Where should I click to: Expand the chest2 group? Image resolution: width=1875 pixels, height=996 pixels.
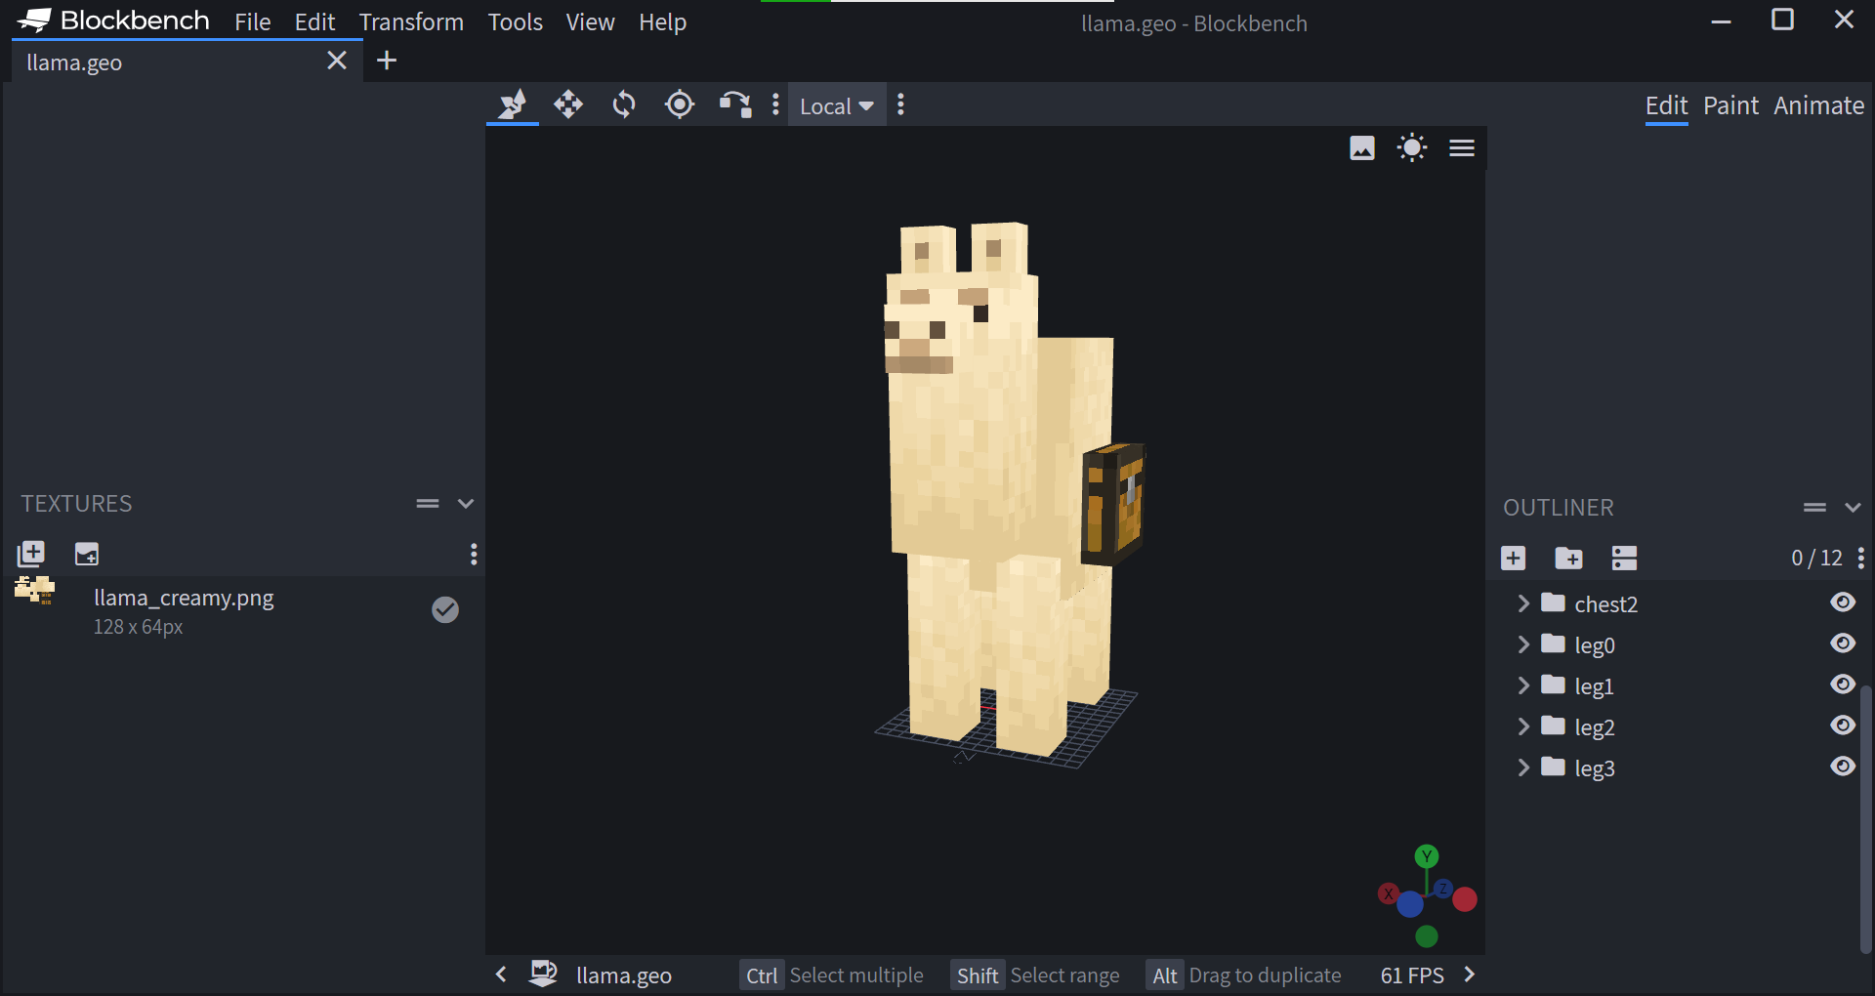[x=1523, y=603]
